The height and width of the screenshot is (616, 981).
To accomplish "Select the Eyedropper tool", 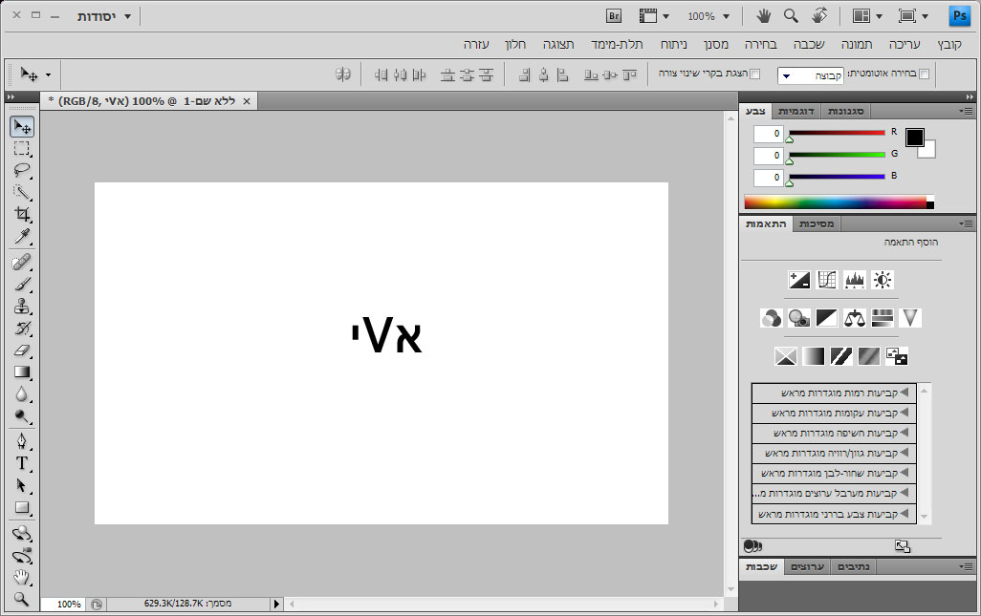I will click(21, 237).
